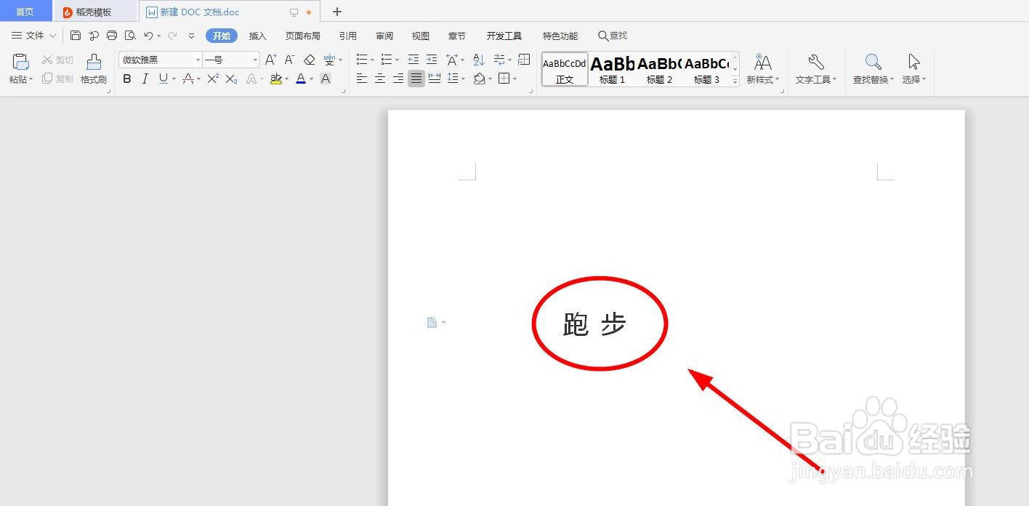Add a new document tab with plus
The width and height of the screenshot is (1029, 506).
[336, 12]
